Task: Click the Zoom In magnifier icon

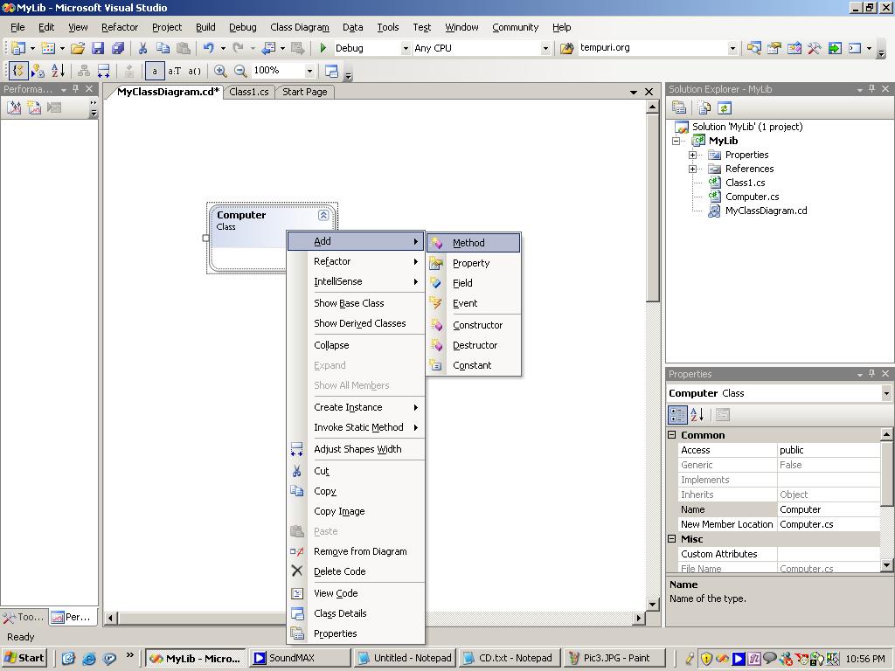Action: click(219, 71)
